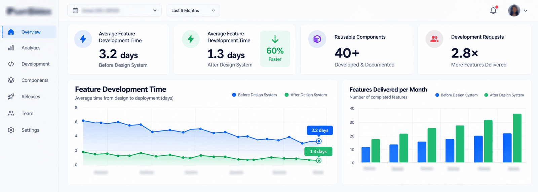Click the Features Delivered per Month title

[x=388, y=89]
